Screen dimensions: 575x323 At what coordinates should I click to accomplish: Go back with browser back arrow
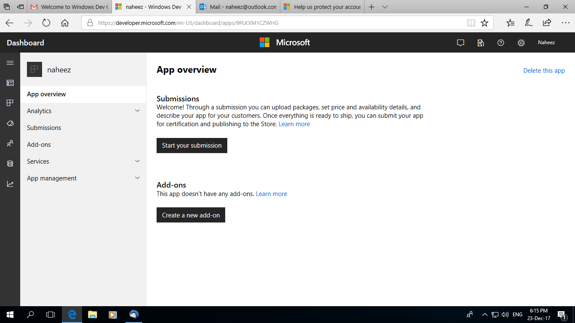pos(9,23)
